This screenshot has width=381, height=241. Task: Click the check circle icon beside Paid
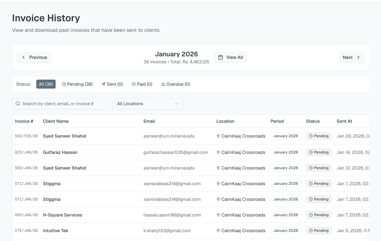pyautogui.click(x=134, y=84)
